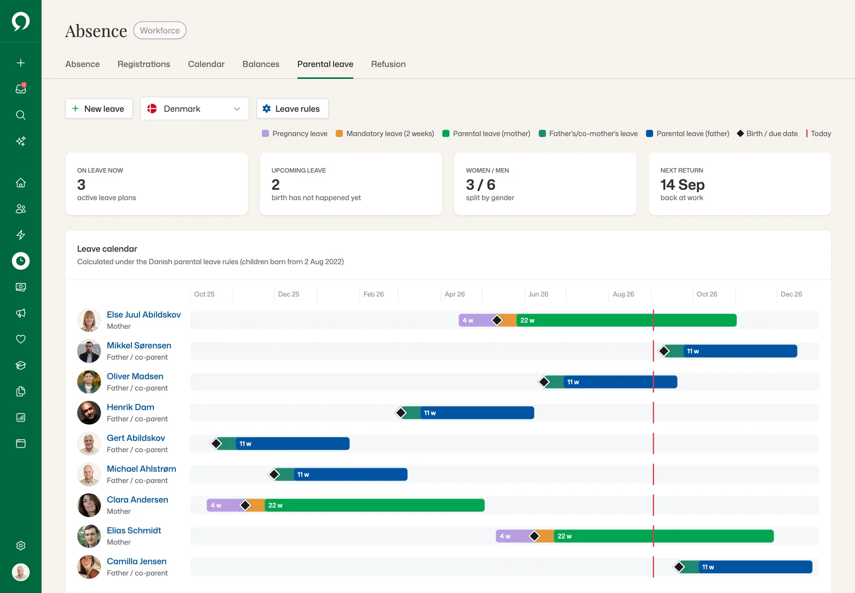Screen dimensions: 855x593
Task: Open the people icon in sidebar
Action: pyautogui.click(x=21, y=209)
